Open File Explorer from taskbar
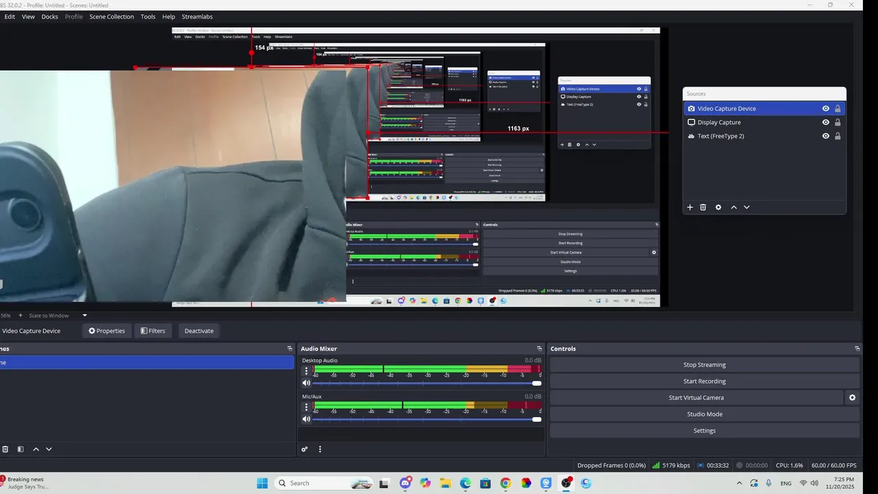Viewport: 878px width, 494px height. (444, 483)
